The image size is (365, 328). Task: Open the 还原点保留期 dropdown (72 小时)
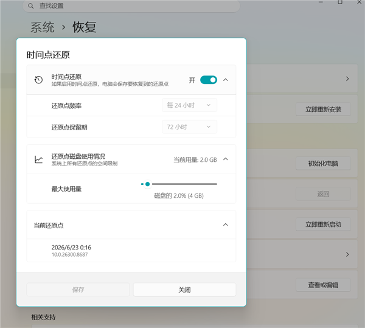click(189, 127)
